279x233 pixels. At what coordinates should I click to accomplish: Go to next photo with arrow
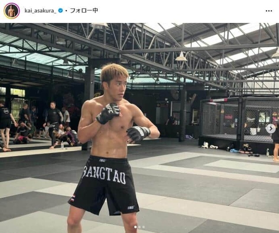[x=271, y=128]
